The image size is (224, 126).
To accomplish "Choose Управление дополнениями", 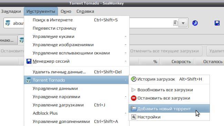I will (x=77, y=122).
